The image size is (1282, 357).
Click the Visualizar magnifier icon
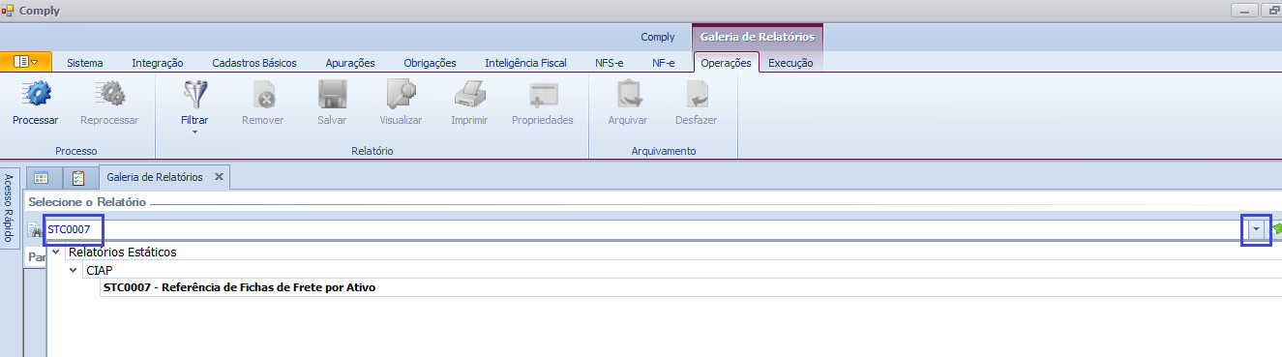pyautogui.click(x=401, y=94)
